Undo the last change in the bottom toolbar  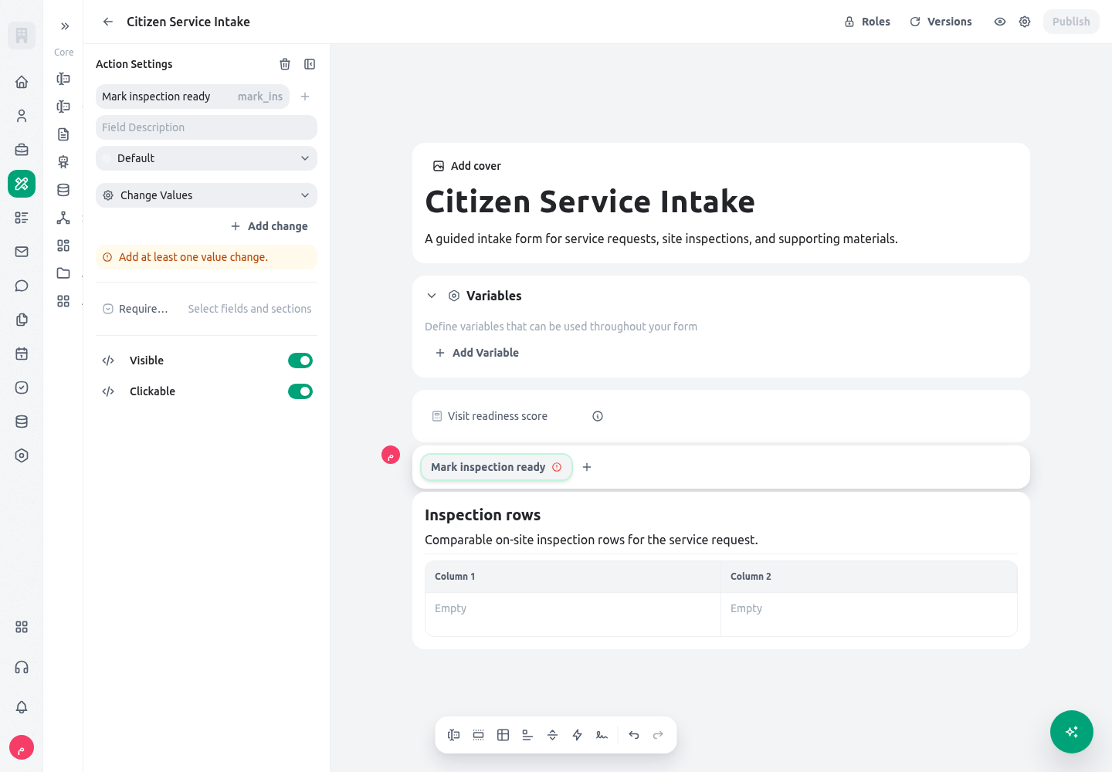pos(634,735)
